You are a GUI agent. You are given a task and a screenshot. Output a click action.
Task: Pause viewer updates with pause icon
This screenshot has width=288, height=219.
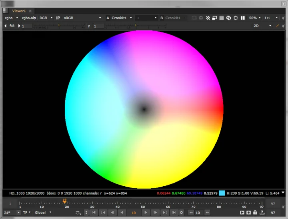click(x=243, y=18)
